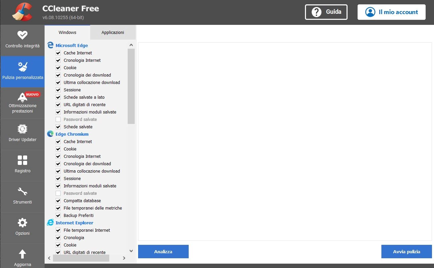The height and width of the screenshot is (268, 434).
Task: Click Sessione under Edge Chromium
Action: coord(72,178)
